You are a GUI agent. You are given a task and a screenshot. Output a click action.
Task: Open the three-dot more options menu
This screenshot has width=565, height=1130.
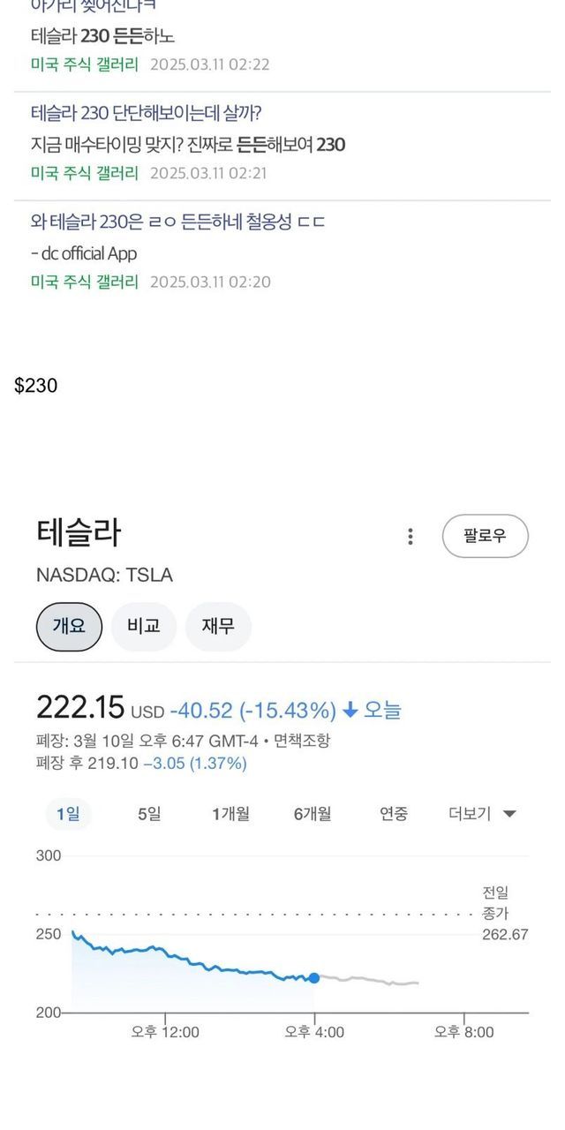pos(410,537)
